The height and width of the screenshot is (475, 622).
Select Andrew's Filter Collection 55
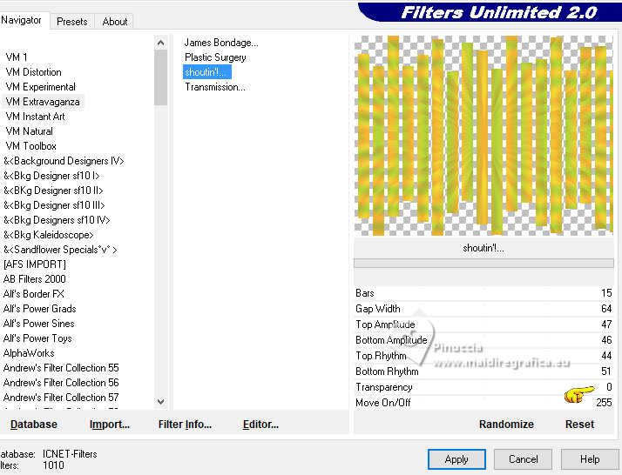tap(61, 368)
